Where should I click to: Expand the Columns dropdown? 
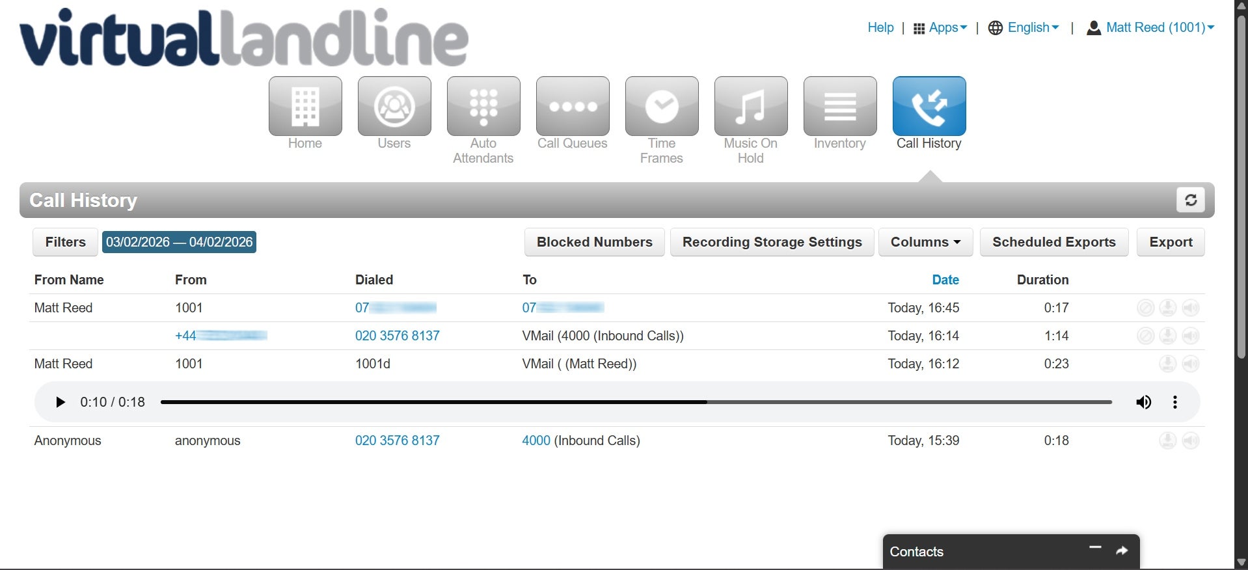click(x=925, y=242)
